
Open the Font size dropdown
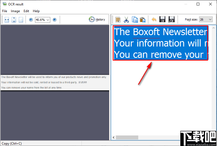(206, 19)
